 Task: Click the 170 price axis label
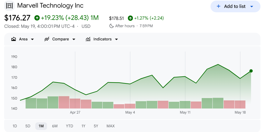coord(14,78)
